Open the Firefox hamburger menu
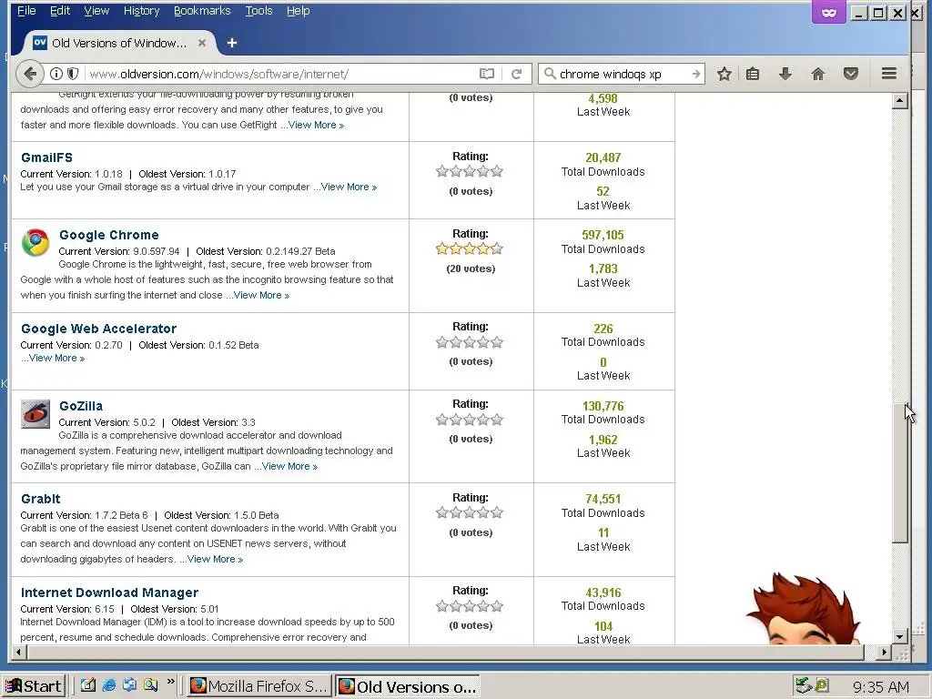The image size is (932, 699). 889,74
